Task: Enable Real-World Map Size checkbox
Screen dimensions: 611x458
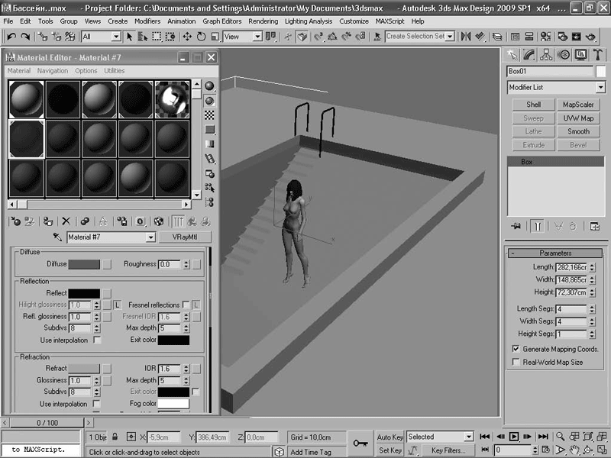Action: (x=516, y=362)
